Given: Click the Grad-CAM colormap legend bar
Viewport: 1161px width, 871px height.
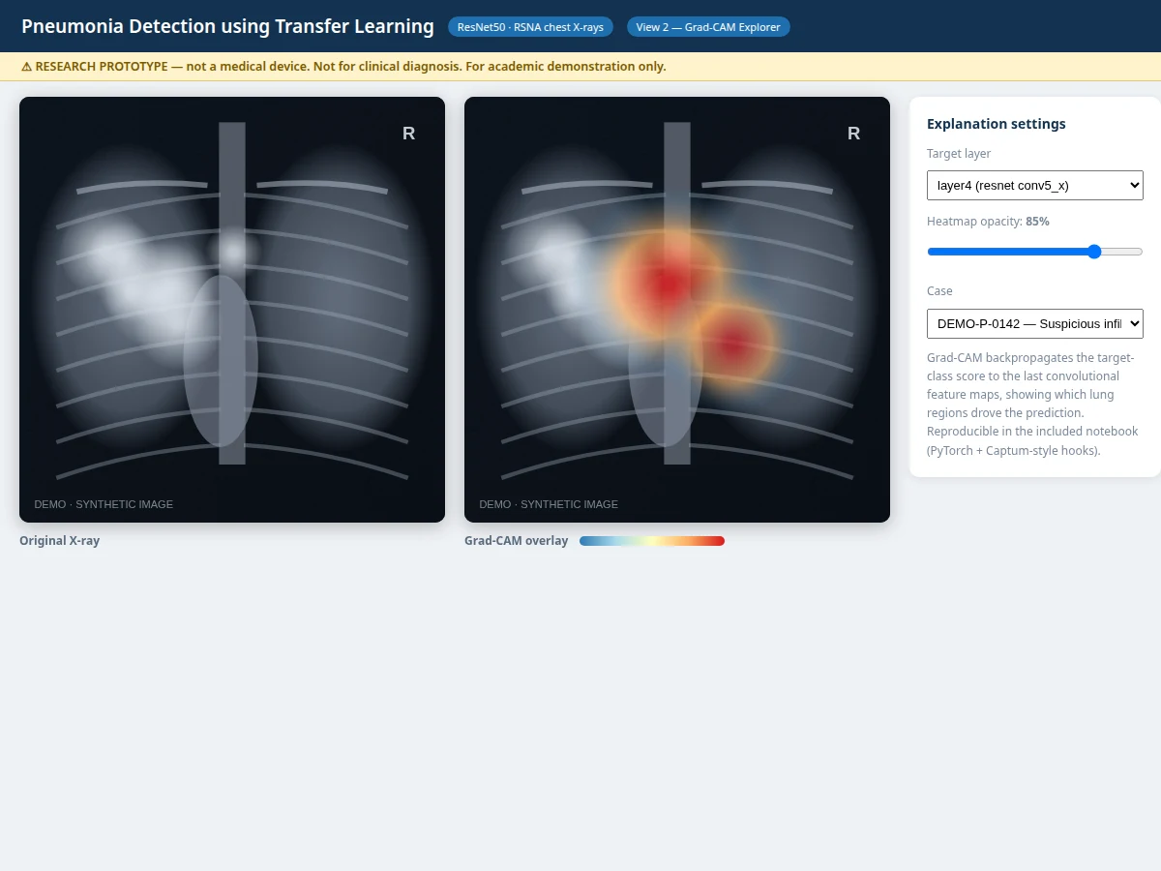Looking at the screenshot, I should (x=652, y=541).
